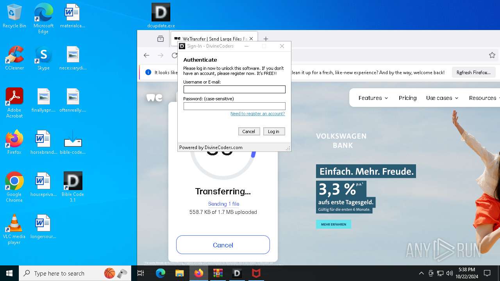Expand the Resources menu
The width and height of the screenshot is (500, 281).
[485, 98]
